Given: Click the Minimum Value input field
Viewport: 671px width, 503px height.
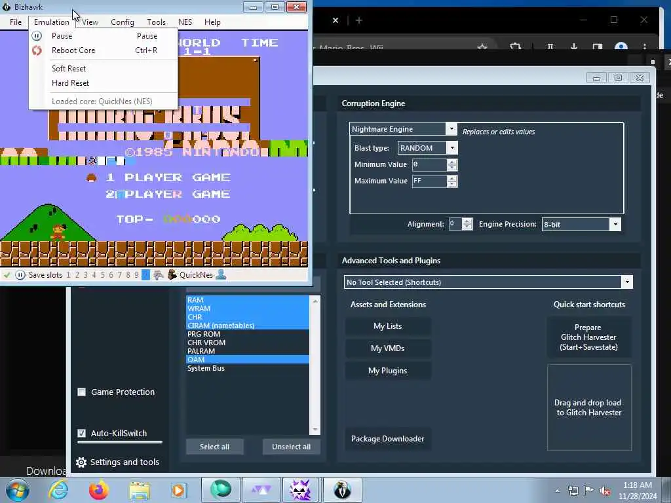Looking at the screenshot, I should tap(429, 164).
